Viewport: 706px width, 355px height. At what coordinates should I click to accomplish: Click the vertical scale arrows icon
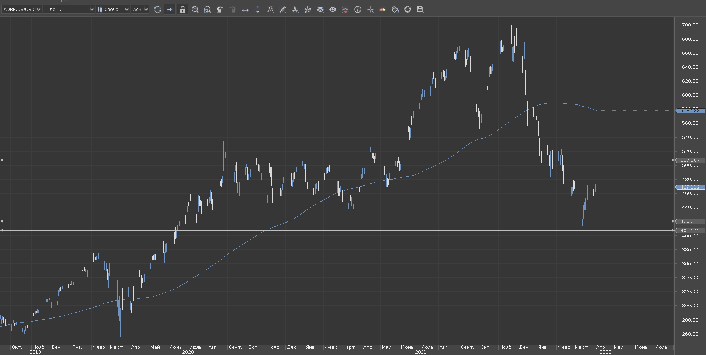[x=258, y=10]
